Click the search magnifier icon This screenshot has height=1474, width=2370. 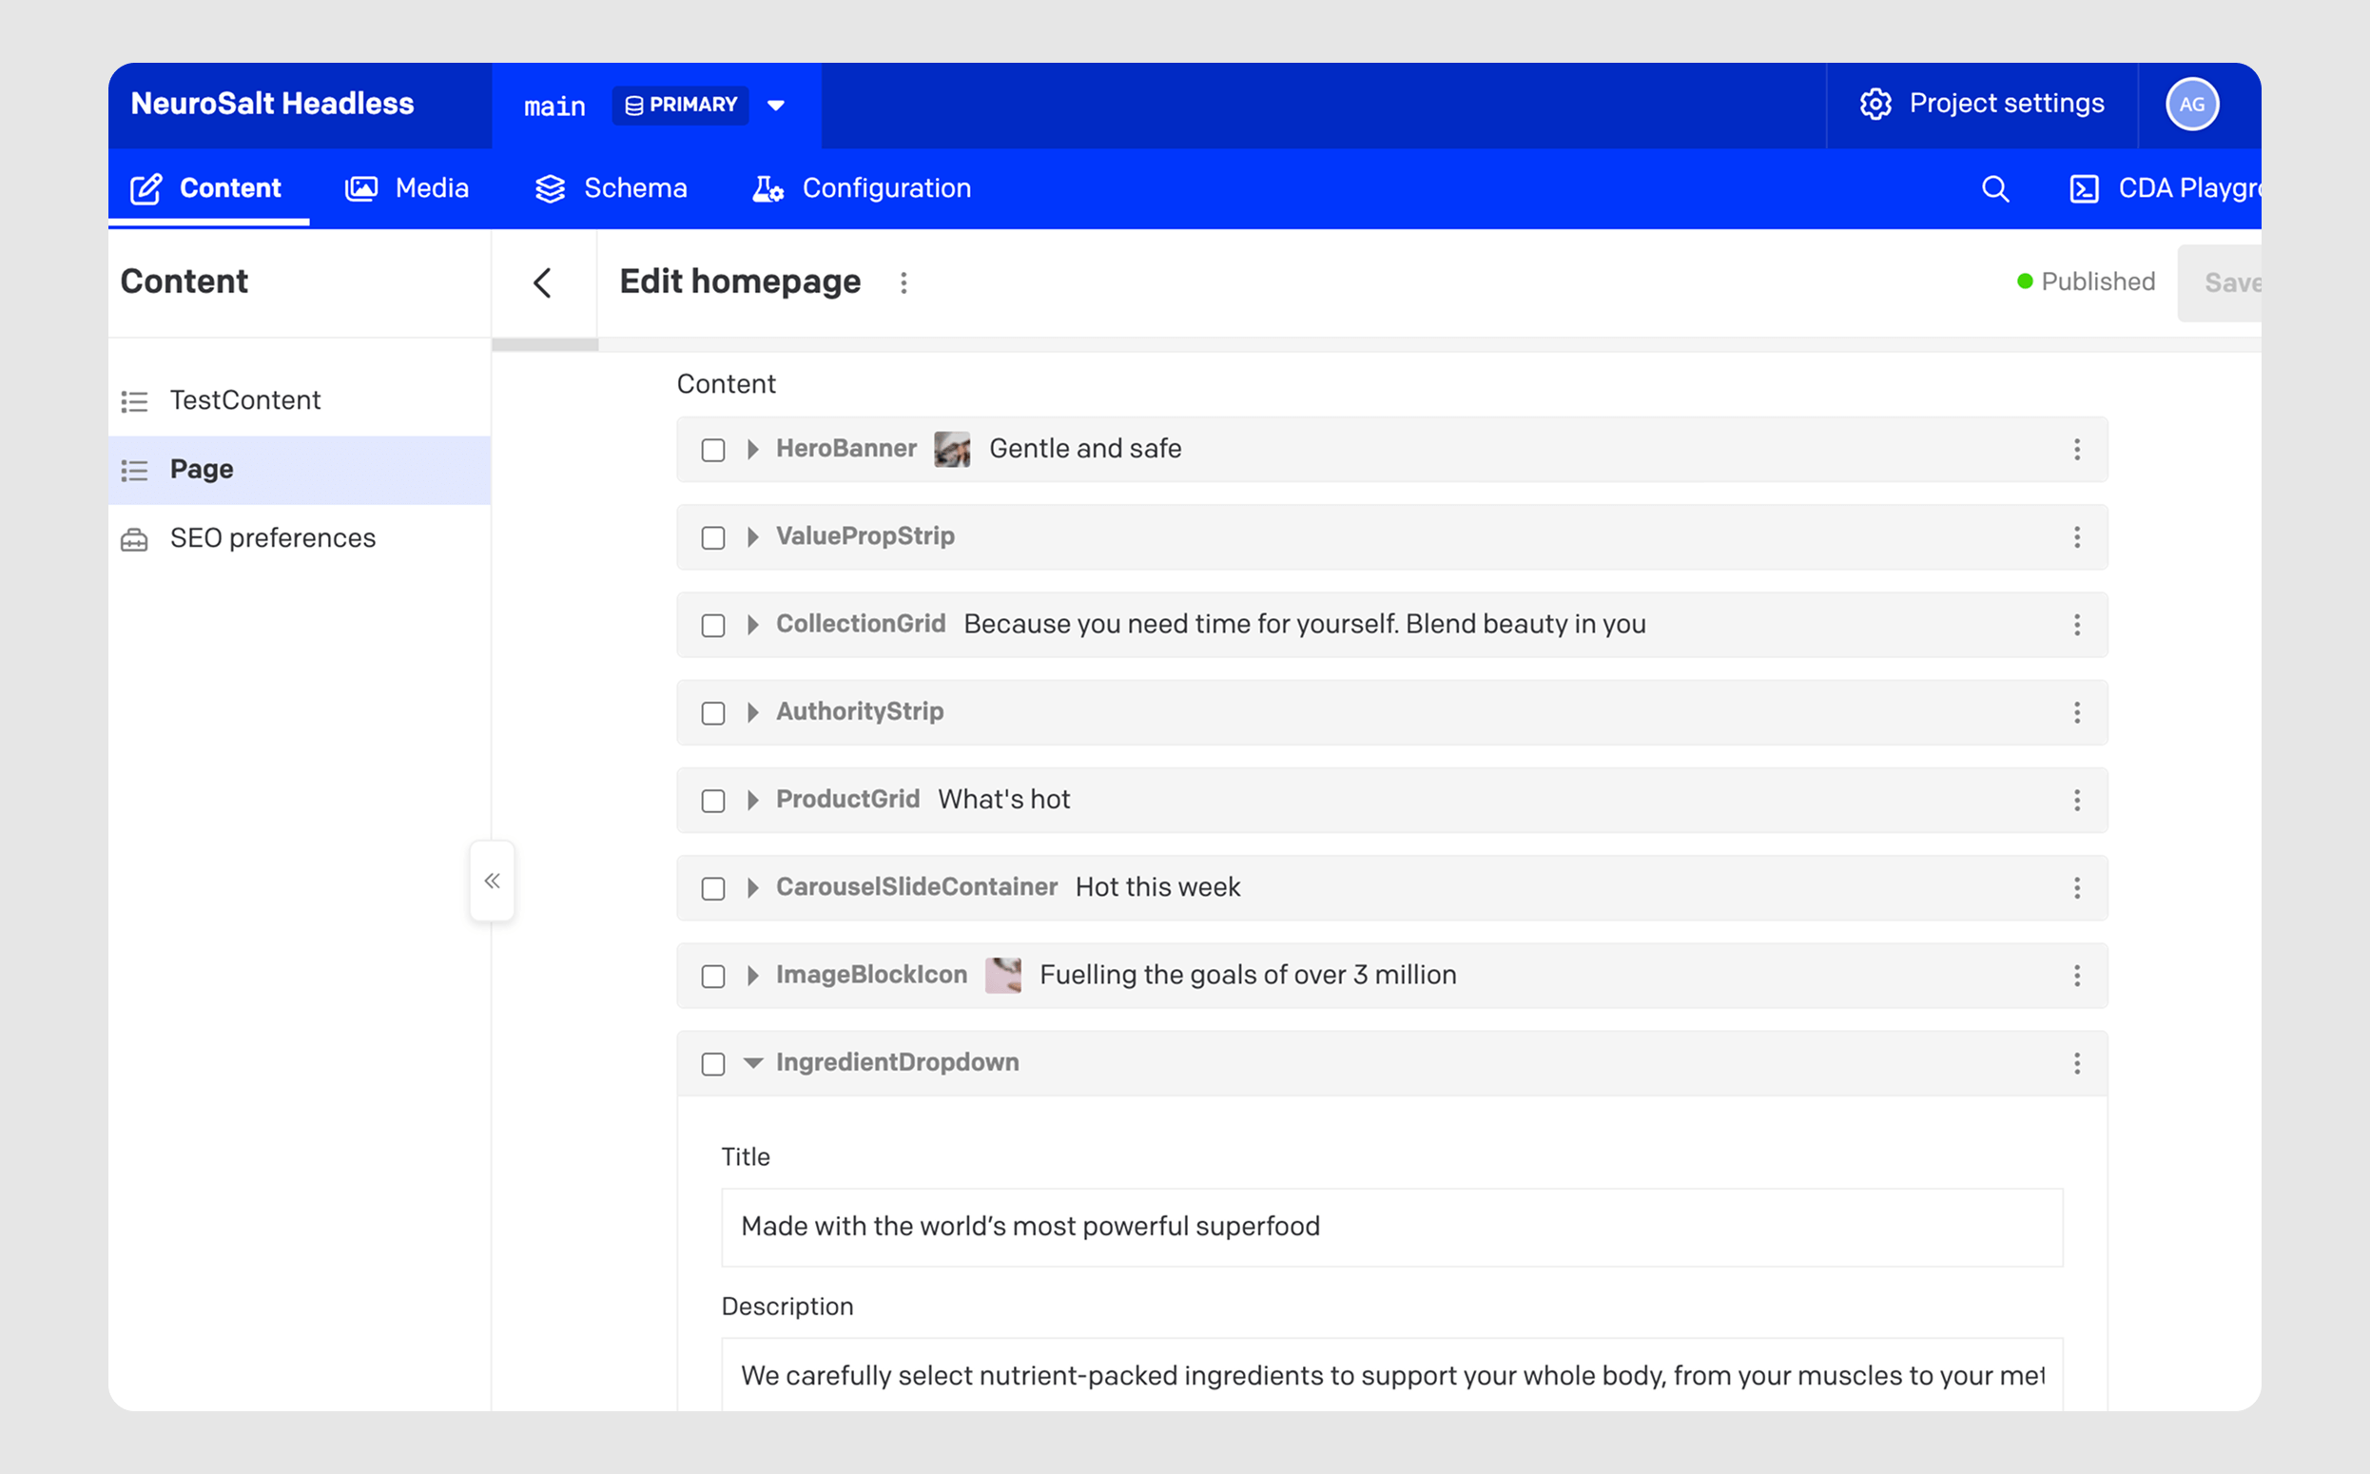point(1994,188)
